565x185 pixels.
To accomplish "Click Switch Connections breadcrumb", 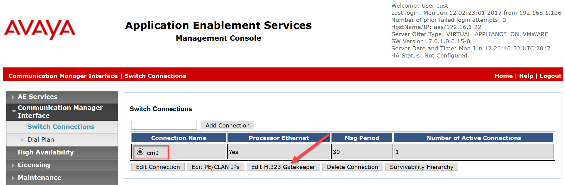I will coord(155,76).
